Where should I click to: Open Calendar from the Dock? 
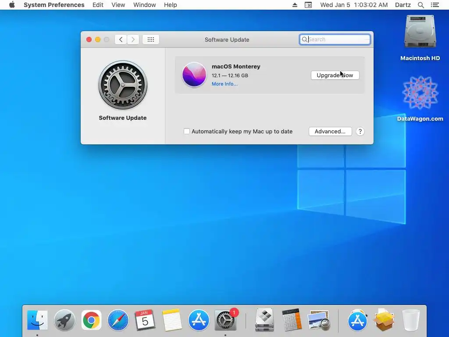(x=145, y=320)
